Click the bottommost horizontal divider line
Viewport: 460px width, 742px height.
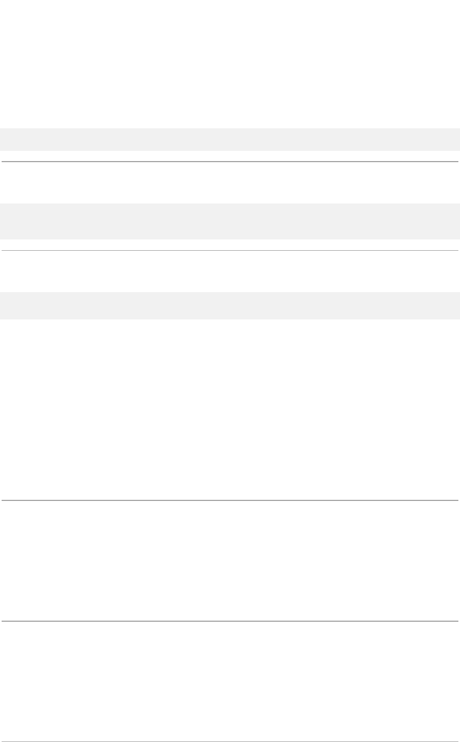(x=230, y=741)
